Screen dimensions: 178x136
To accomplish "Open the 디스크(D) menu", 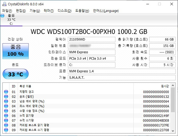I will coord(65,11).
